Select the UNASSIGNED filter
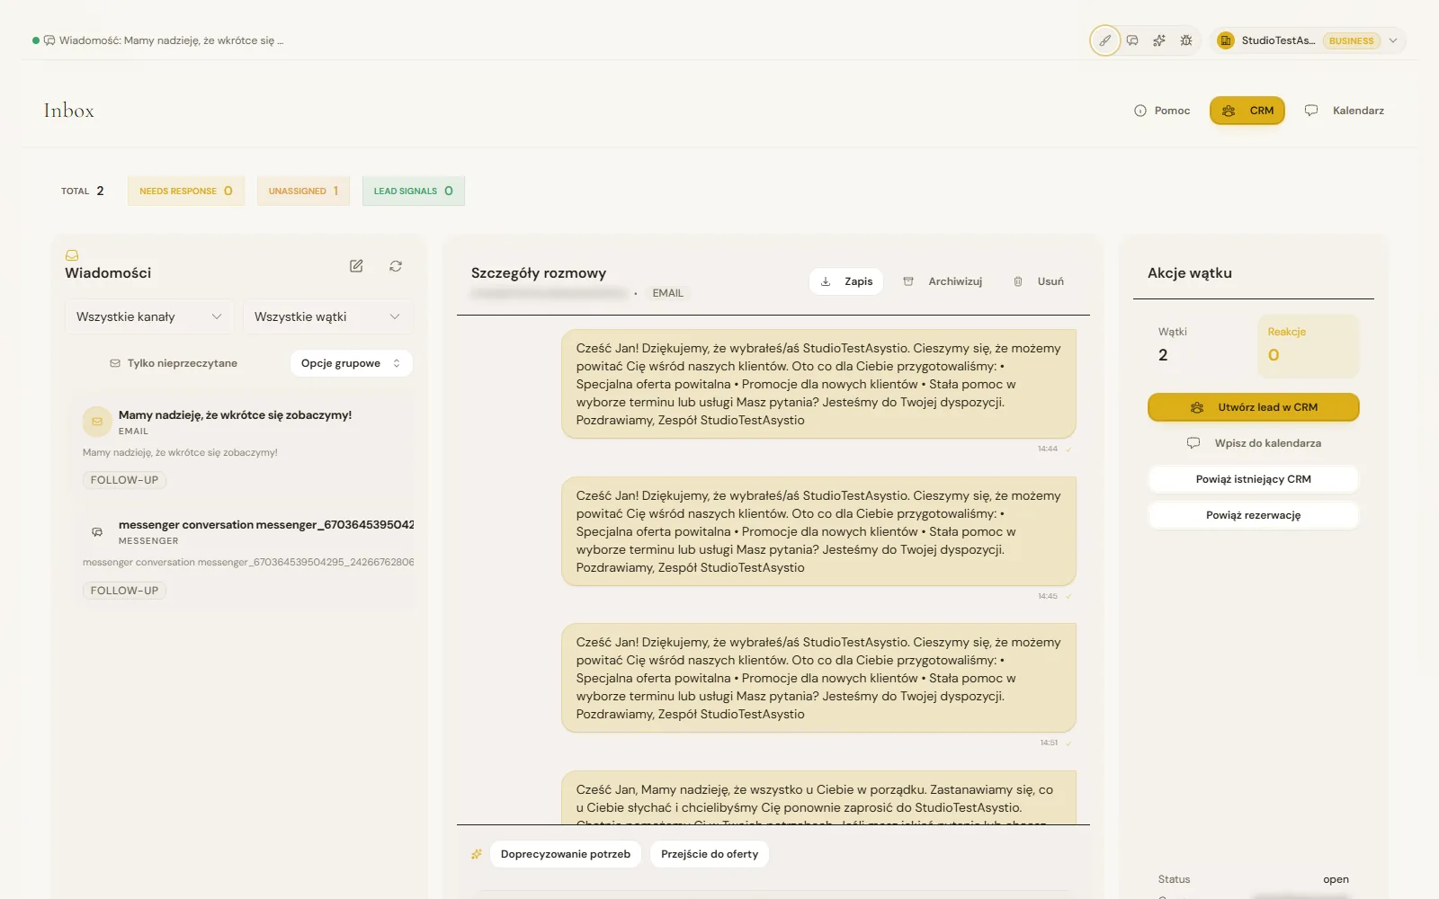 tap(303, 191)
